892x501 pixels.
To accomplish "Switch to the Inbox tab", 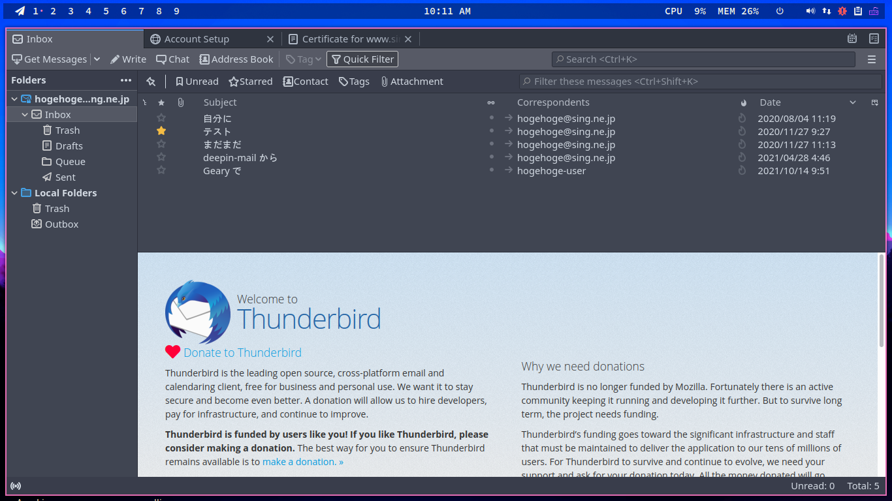I will pyautogui.click(x=74, y=39).
